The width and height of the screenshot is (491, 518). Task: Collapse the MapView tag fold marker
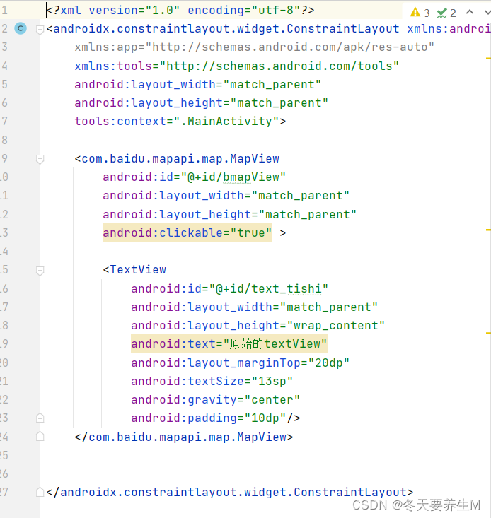[40, 160]
